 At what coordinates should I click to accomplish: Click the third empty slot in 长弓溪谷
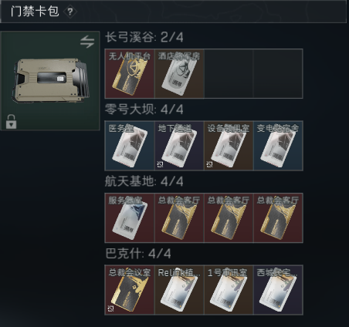[229, 73]
